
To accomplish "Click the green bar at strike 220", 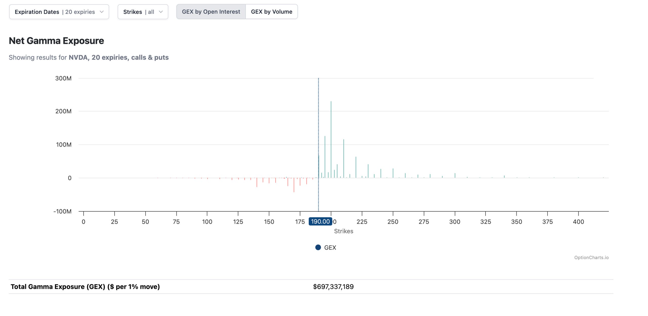I will (356, 167).
